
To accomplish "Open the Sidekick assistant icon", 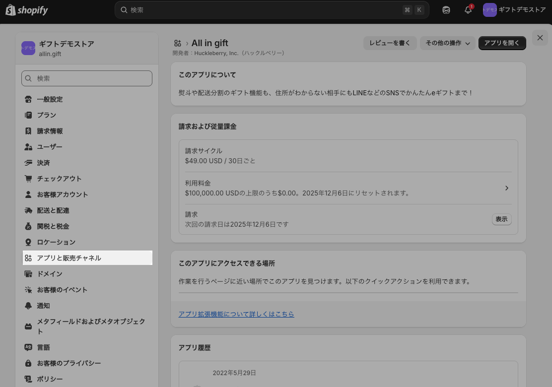I will (x=446, y=10).
